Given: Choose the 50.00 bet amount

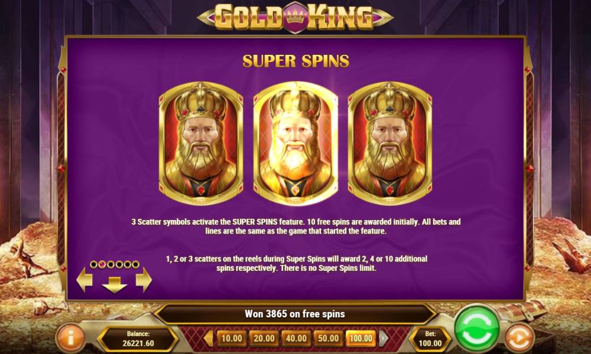Looking at the screenshot, I should tap(328, 338).
